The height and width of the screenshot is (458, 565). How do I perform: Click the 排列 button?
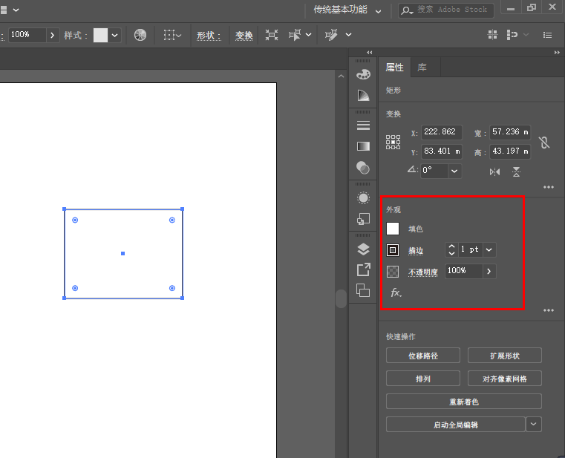click(x=423, y=379)
